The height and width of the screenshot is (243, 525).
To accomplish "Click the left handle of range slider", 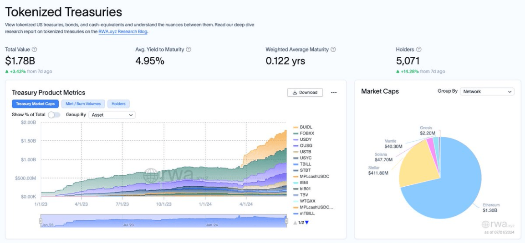I will [41, 221].
